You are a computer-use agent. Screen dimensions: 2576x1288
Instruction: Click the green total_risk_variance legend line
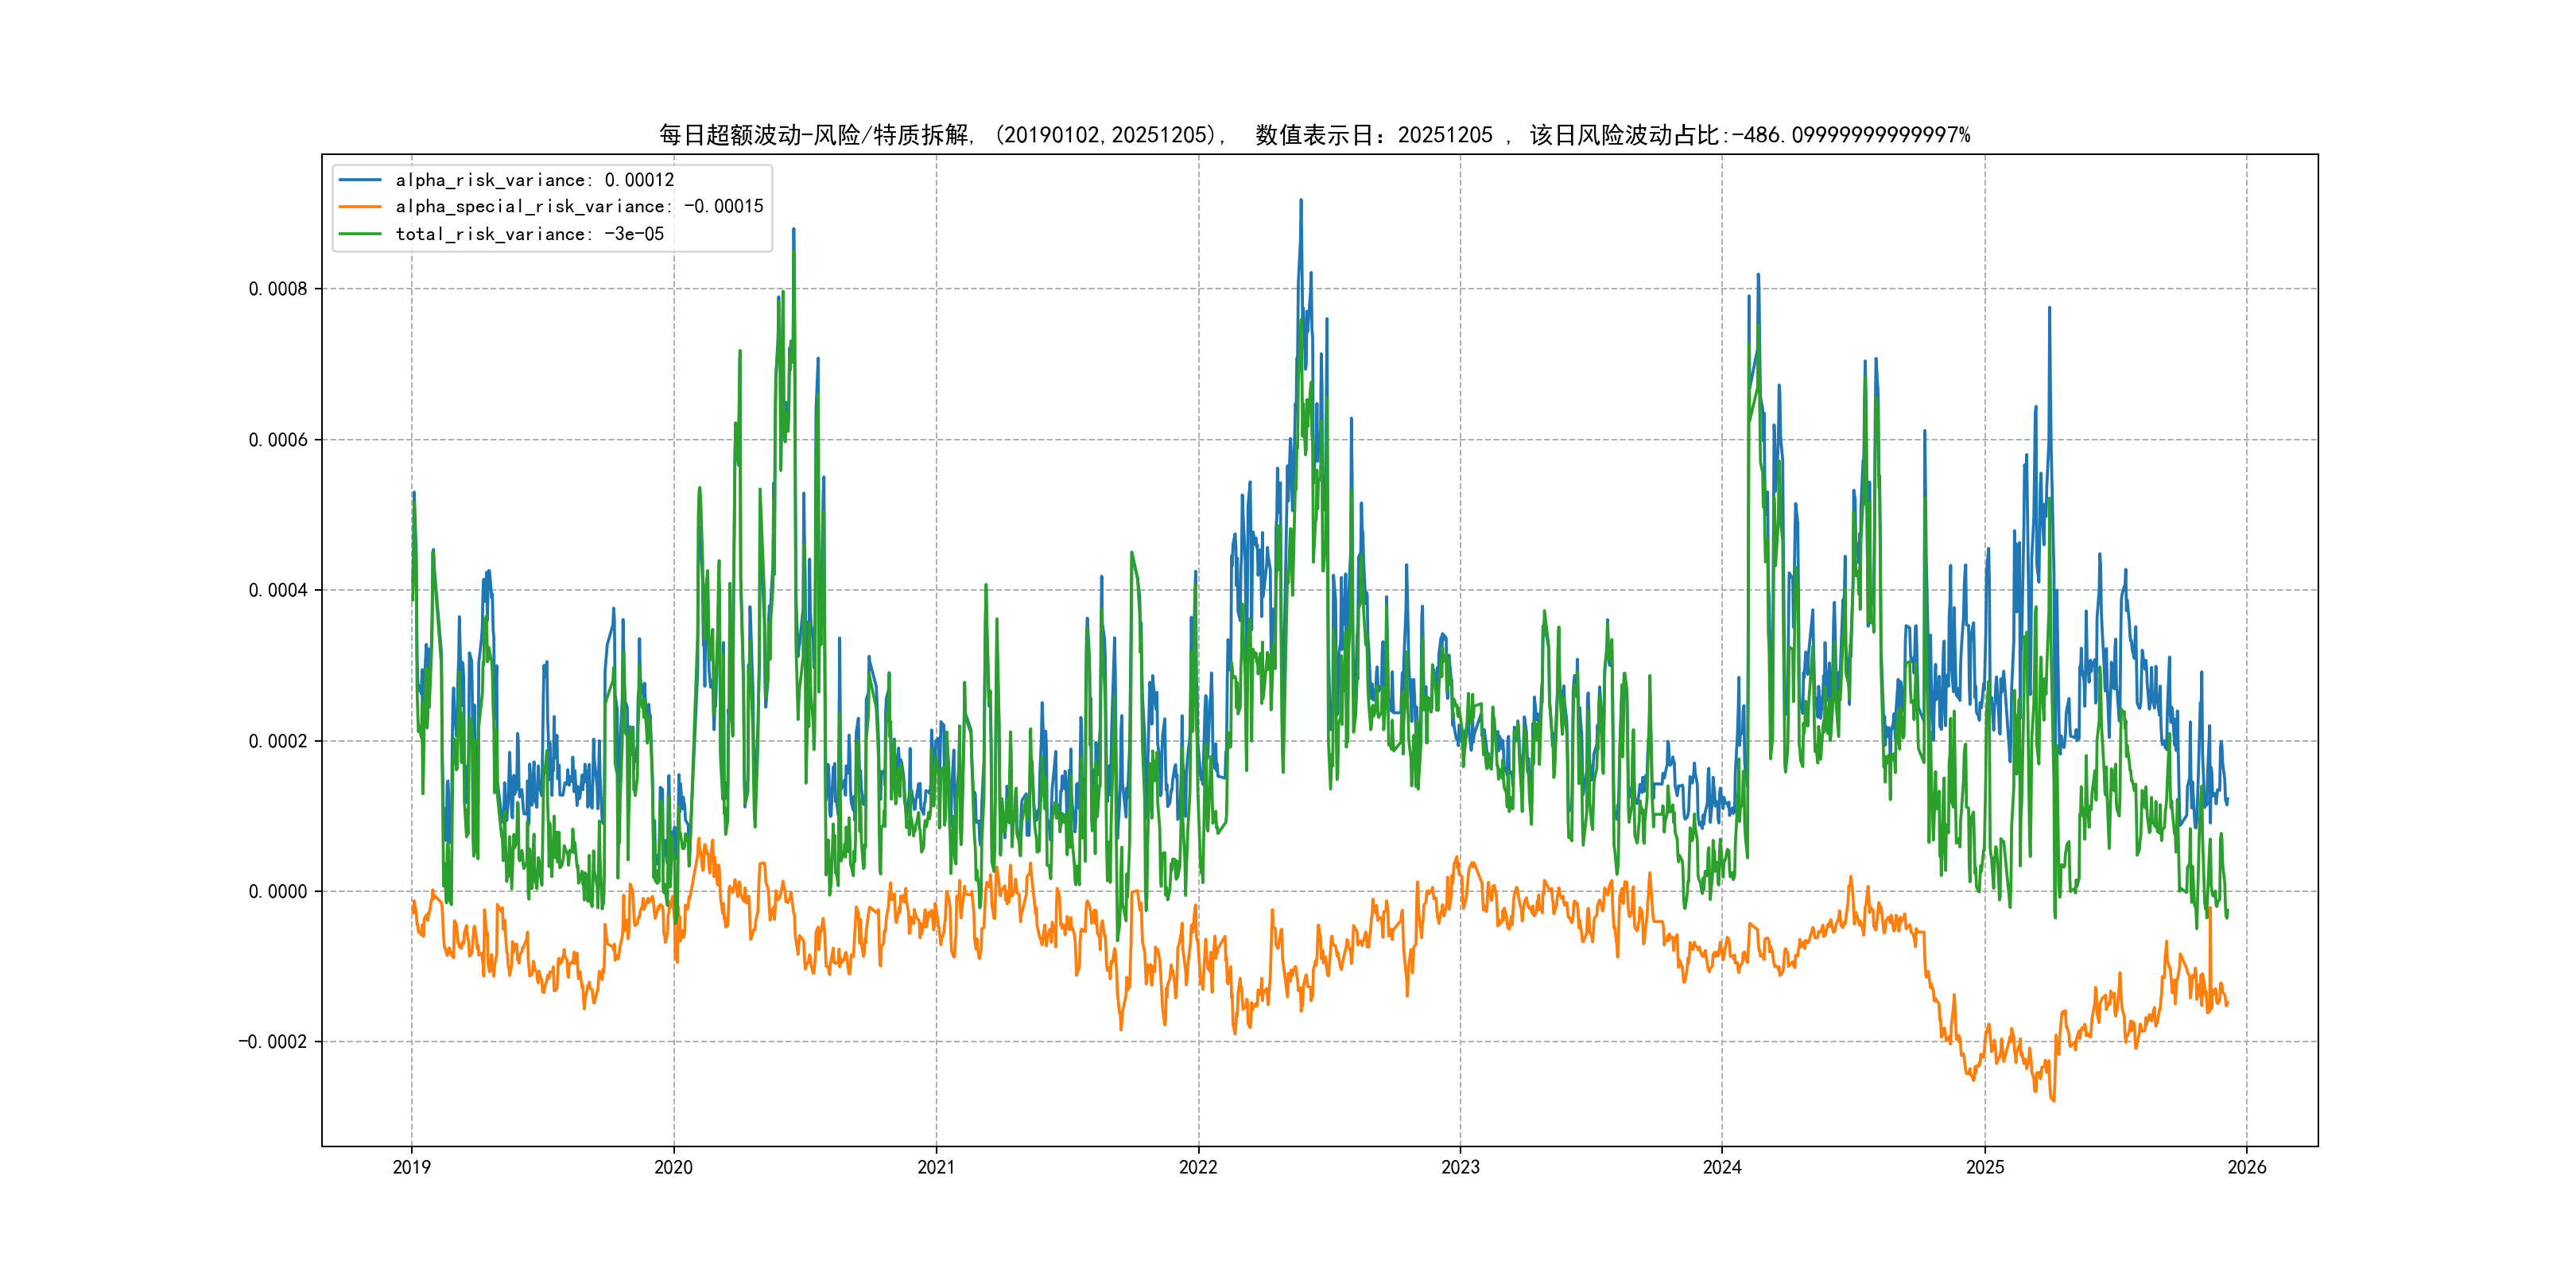(360, 234)
